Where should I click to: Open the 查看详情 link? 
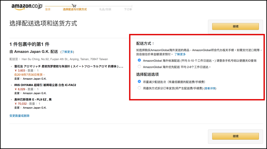tap(210, 89)
